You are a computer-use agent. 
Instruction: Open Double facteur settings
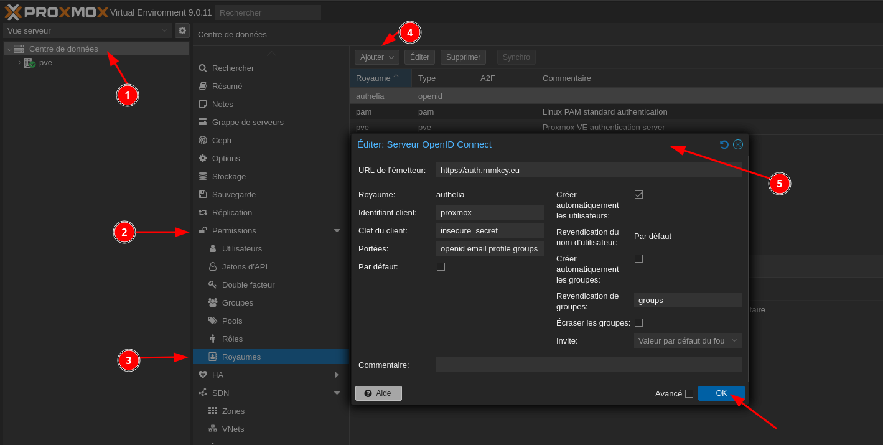coord(248,284)
